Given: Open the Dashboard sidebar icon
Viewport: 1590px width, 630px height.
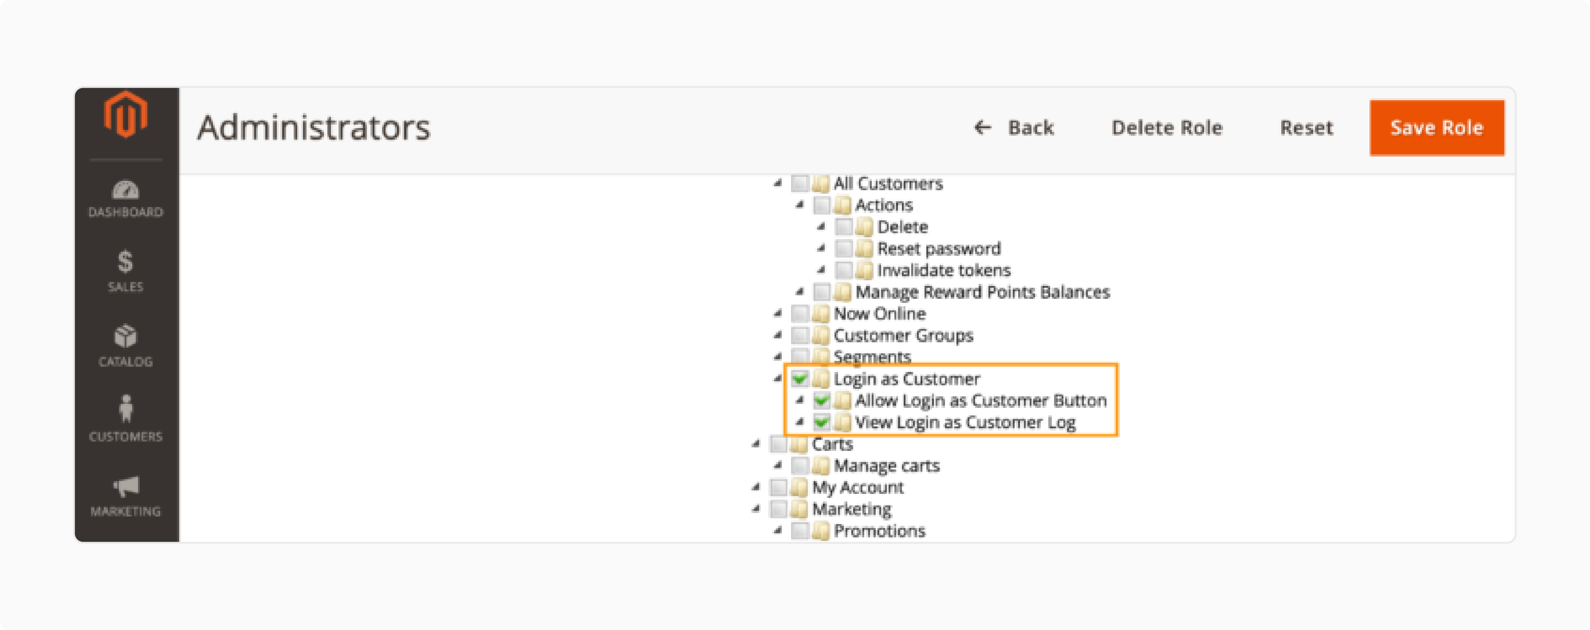Looking at the screenshot, I should pos(125,189).
